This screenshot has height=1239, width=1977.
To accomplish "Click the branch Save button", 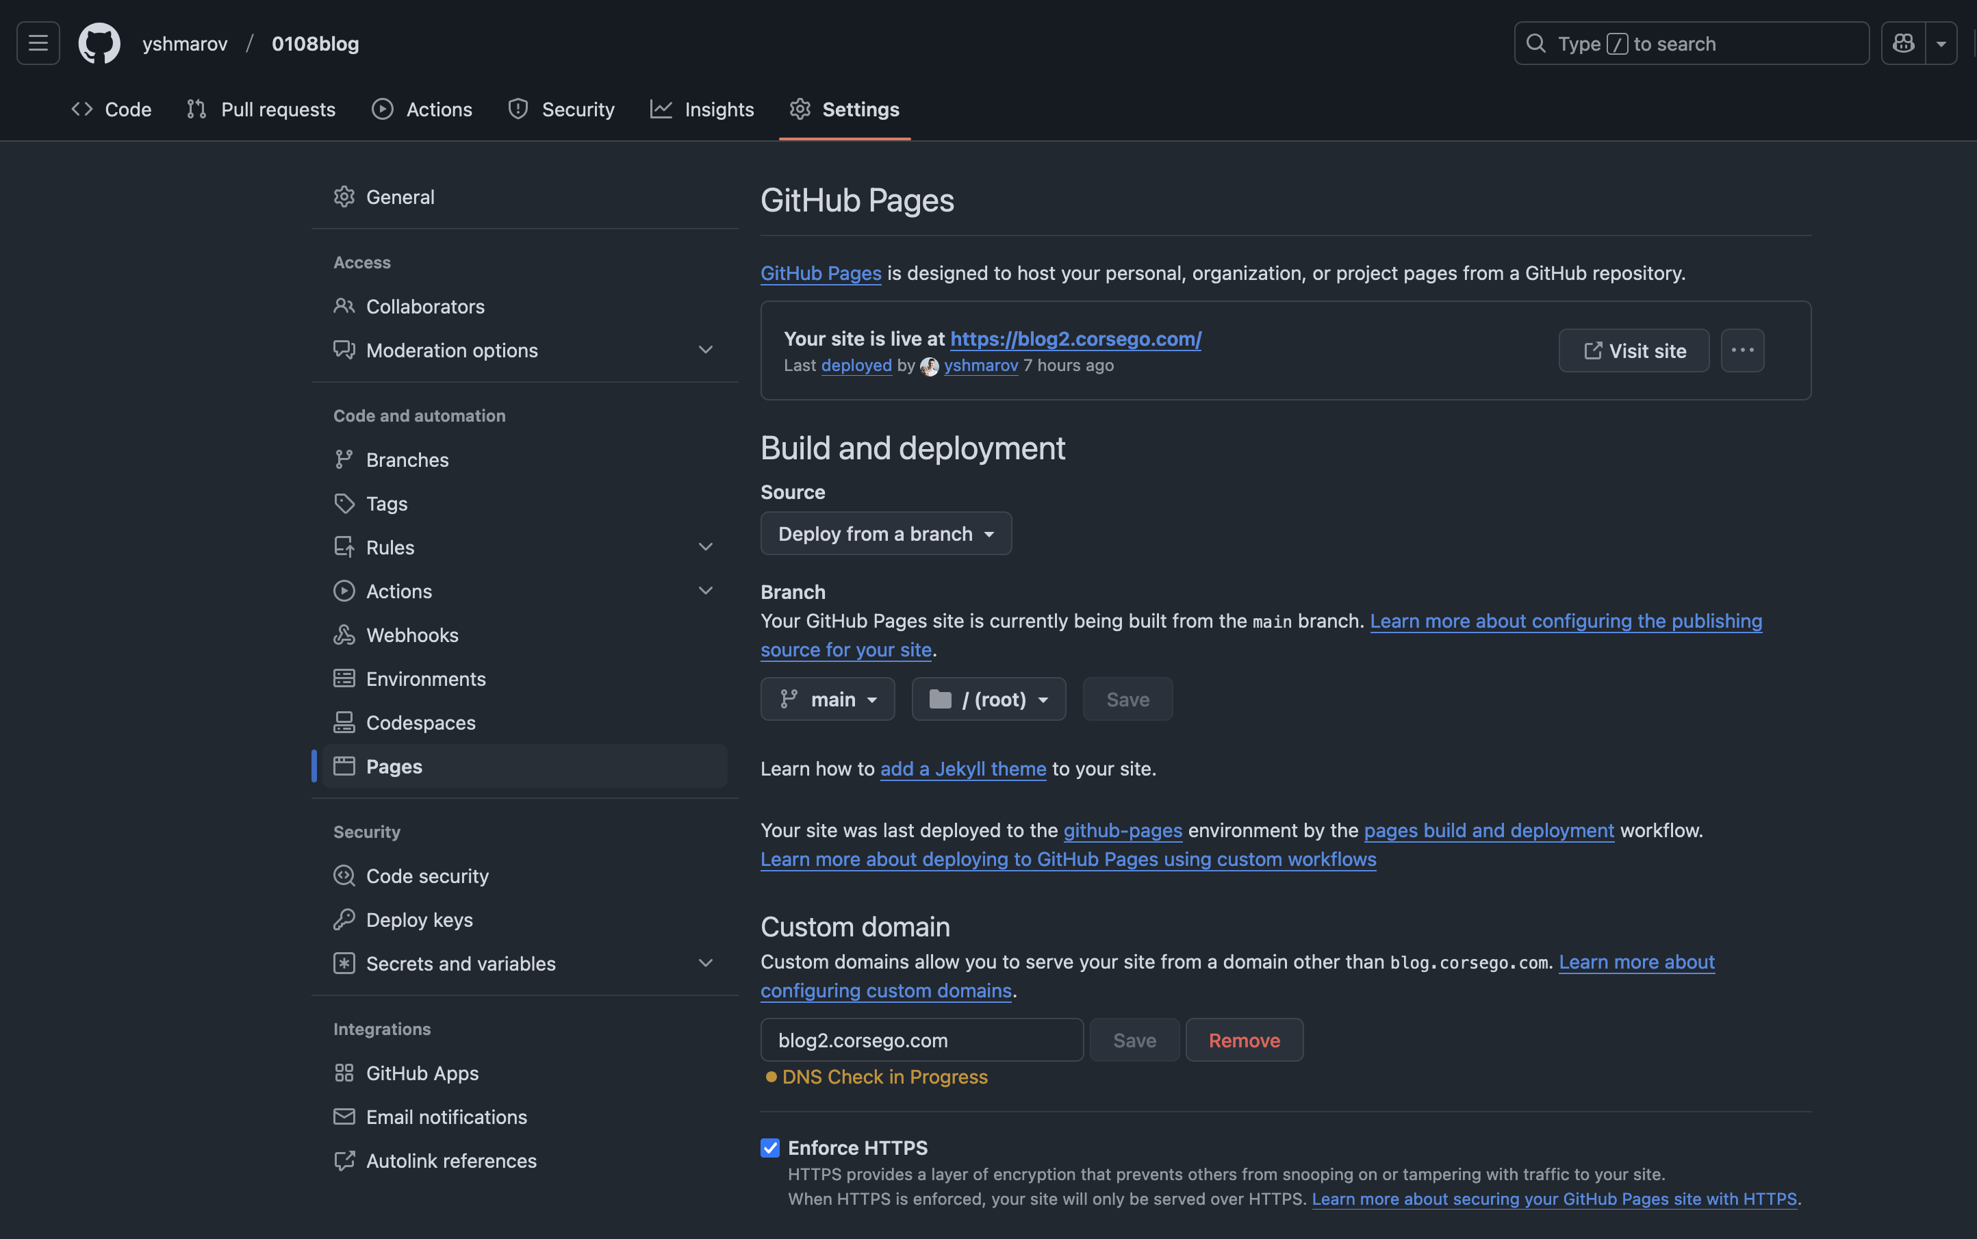I will 1127,699.
